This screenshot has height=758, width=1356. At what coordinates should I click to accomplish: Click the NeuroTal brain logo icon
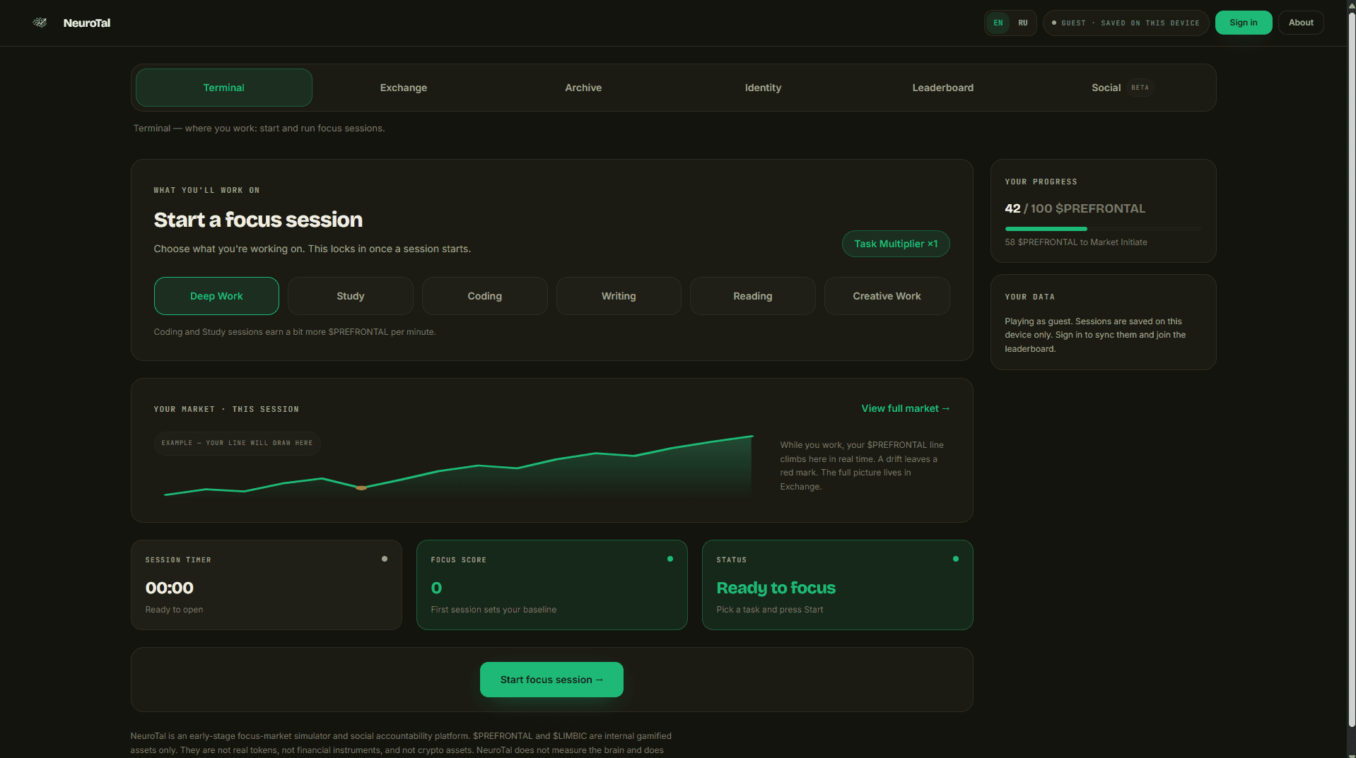tap(40, 23)
